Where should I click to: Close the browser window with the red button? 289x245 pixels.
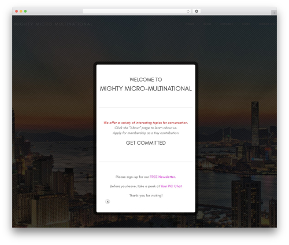17,11
